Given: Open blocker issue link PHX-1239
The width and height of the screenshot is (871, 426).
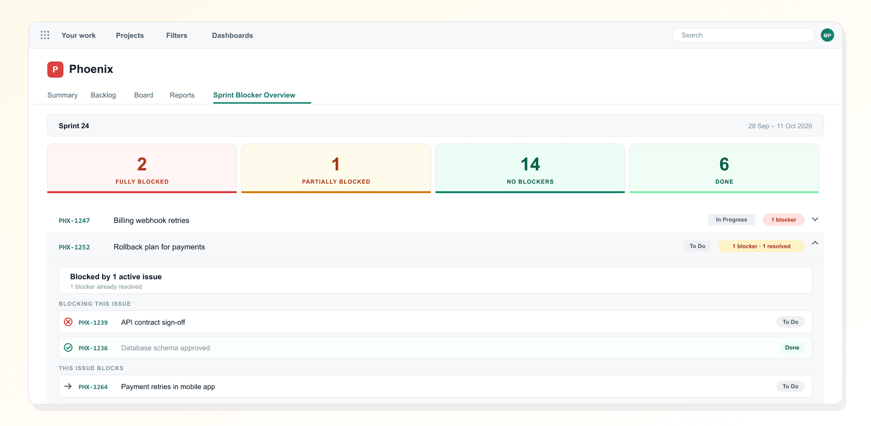Looking at the screenshot, I should click(93, 322).
